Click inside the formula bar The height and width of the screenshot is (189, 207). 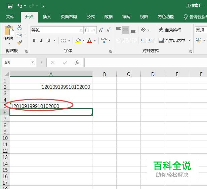pyautogui.click(x=146, y=63)
